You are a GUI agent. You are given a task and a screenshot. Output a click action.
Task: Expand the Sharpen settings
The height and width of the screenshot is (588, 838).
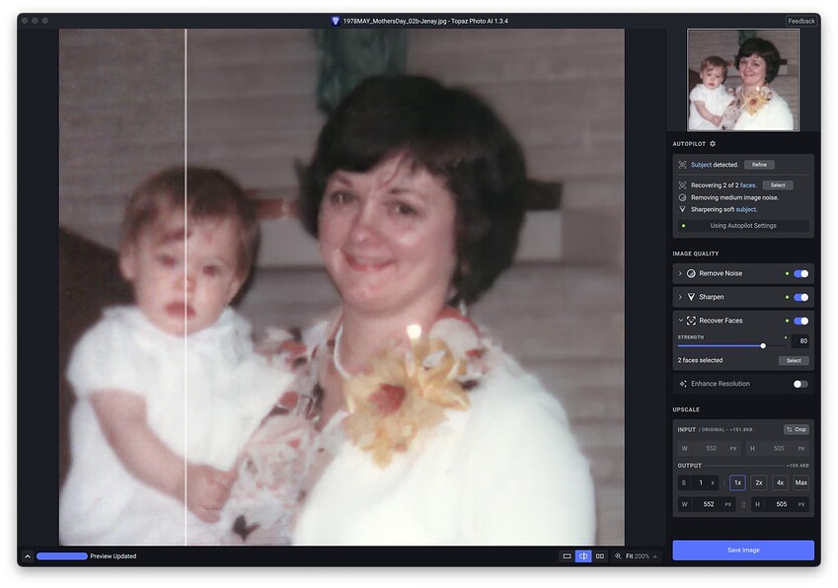[x=680, y=297]
